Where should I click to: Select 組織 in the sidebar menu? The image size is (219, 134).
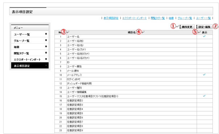[x=30, y=47]
